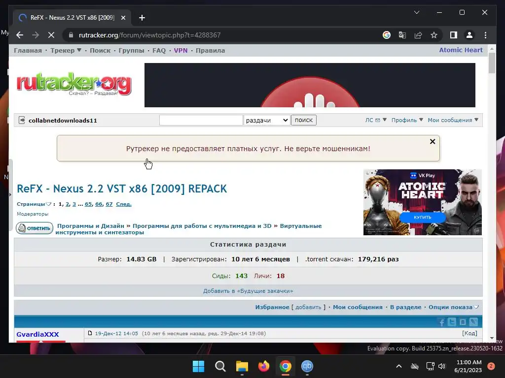Screen dimensions: 505x378
Task: Click the Share this page icon
Action: (x=418, y=35)
